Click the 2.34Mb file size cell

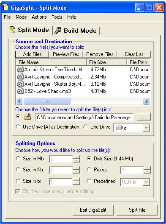tap(98, 77)
